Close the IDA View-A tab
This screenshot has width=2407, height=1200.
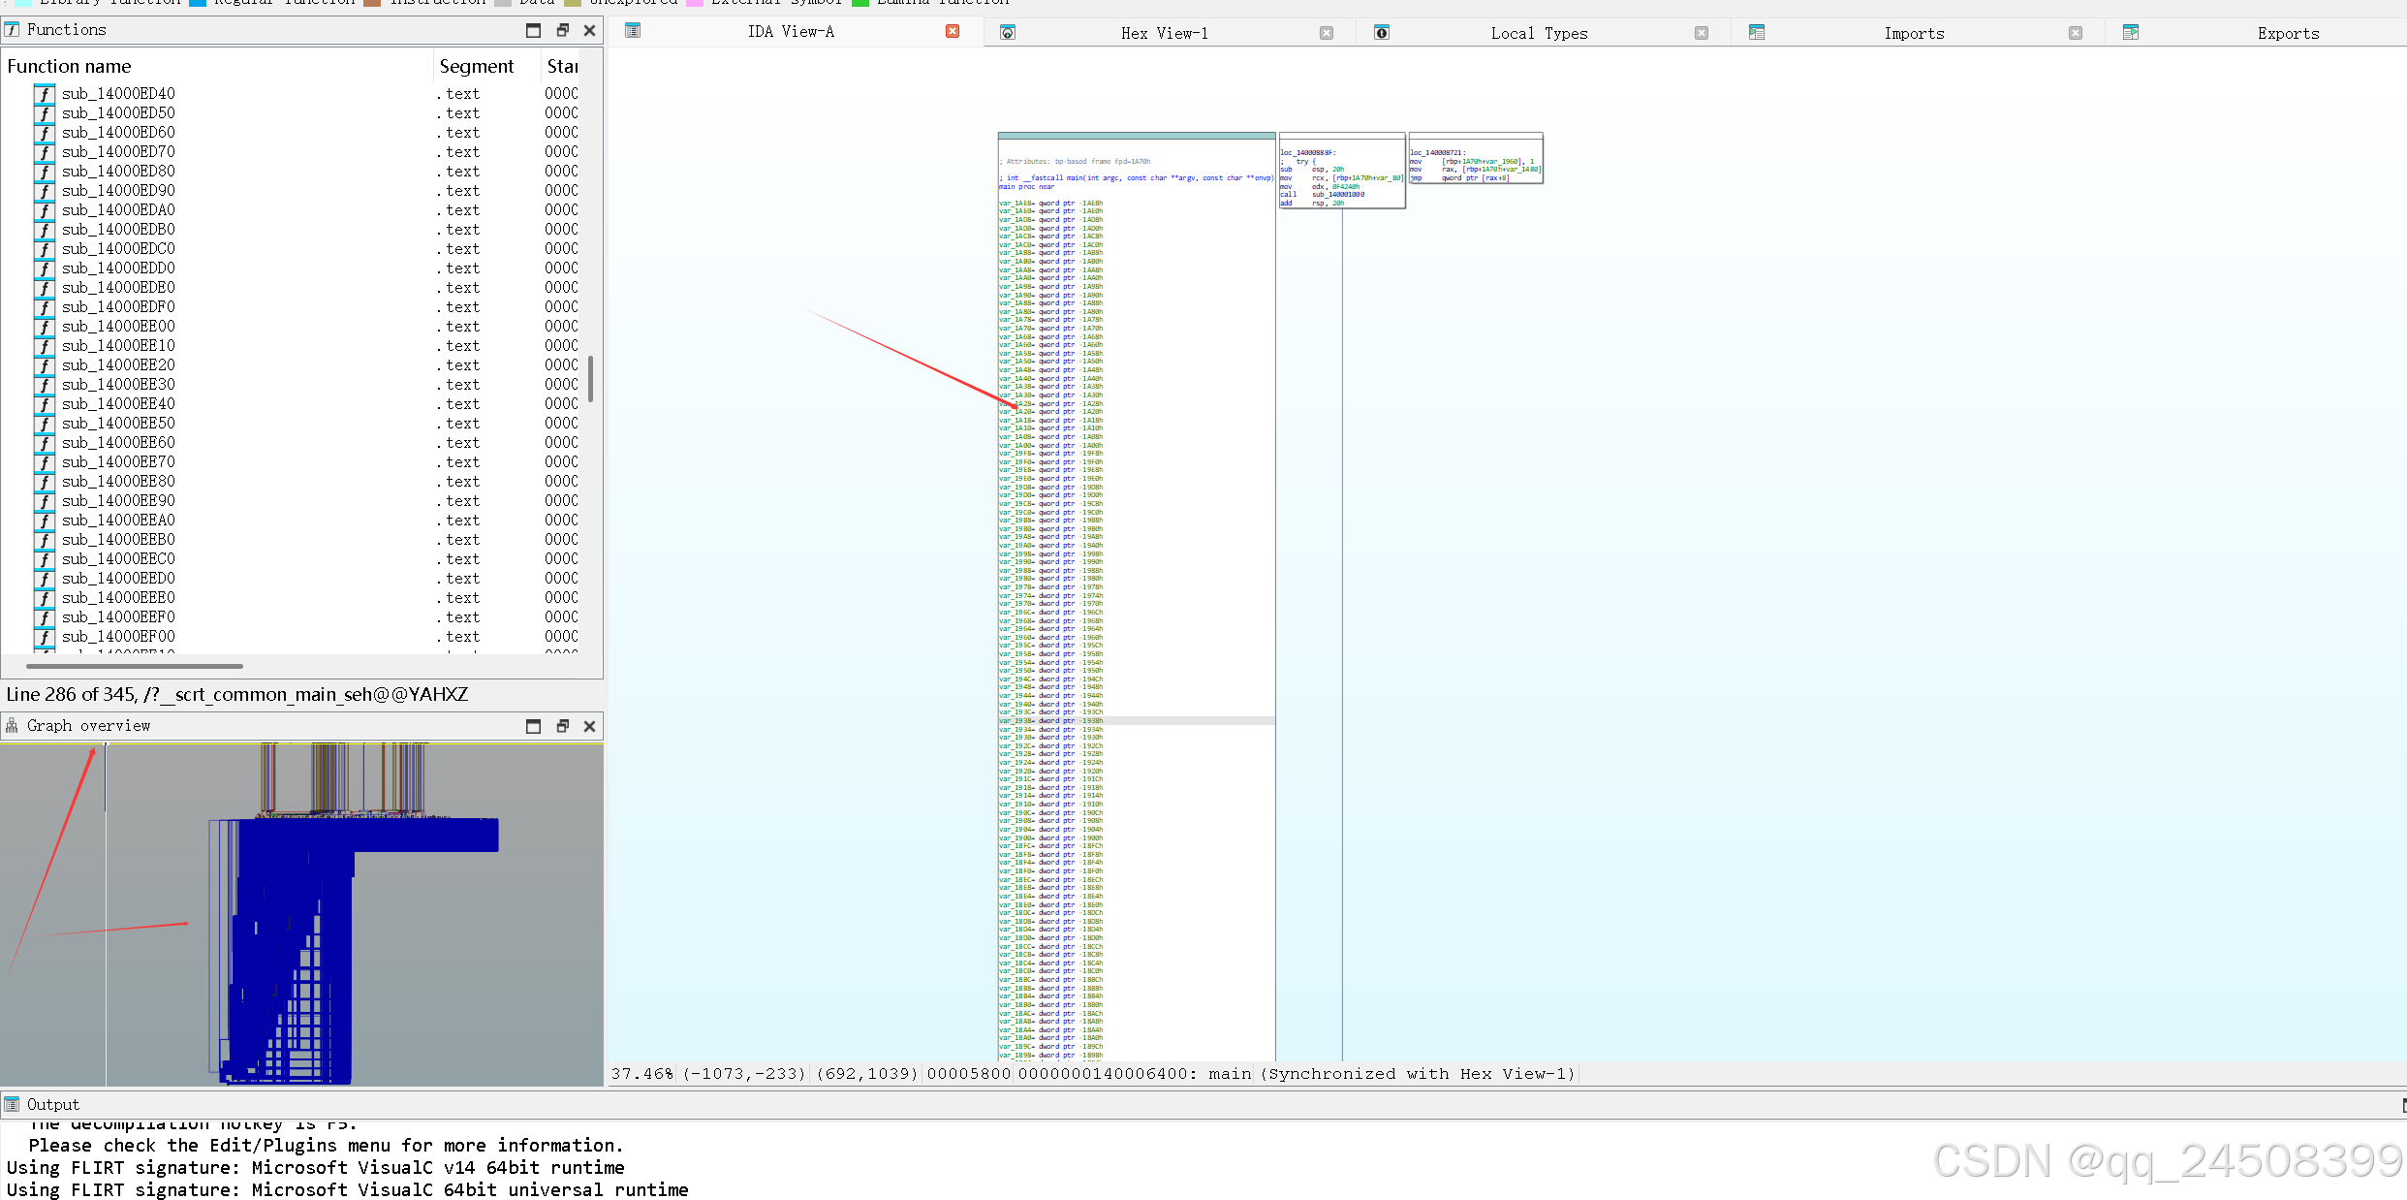tap(953, 30)
